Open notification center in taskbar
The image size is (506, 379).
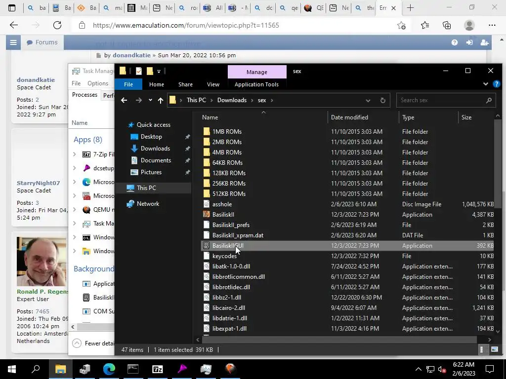tap(490, 369)
